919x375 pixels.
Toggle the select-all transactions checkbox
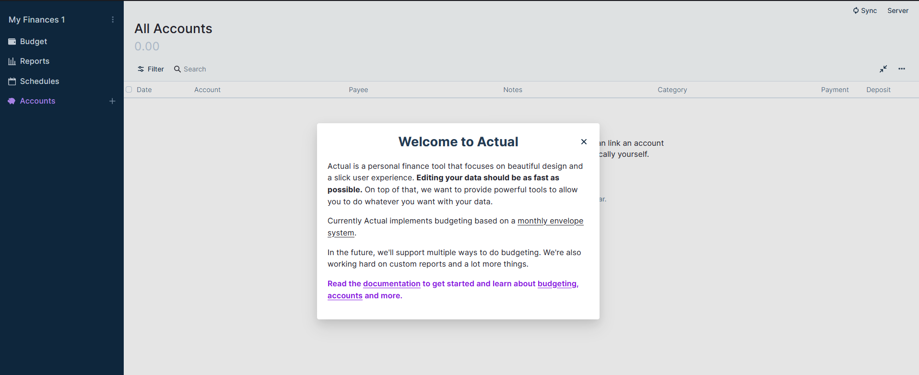129,90
